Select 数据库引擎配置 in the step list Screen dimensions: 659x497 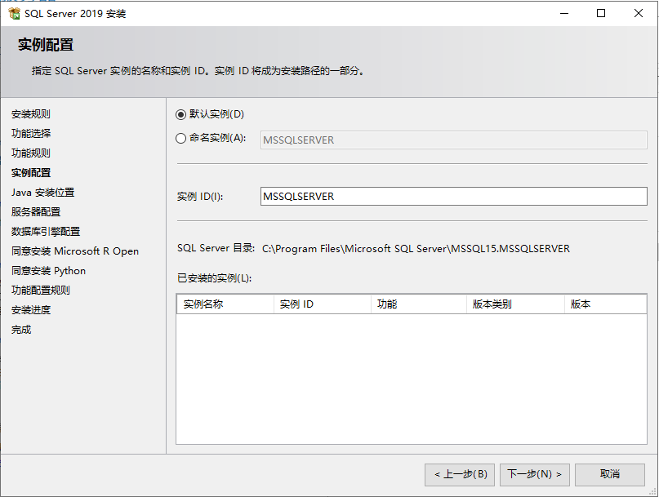[x=46, y=232]
